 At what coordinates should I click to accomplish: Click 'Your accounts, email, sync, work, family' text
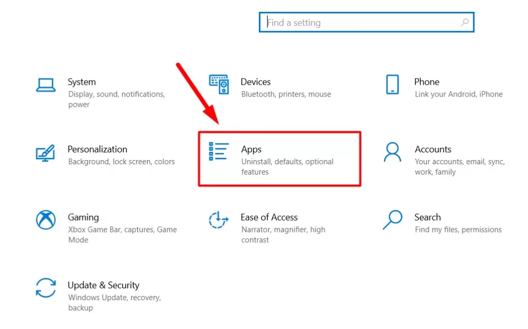point(459,167)
